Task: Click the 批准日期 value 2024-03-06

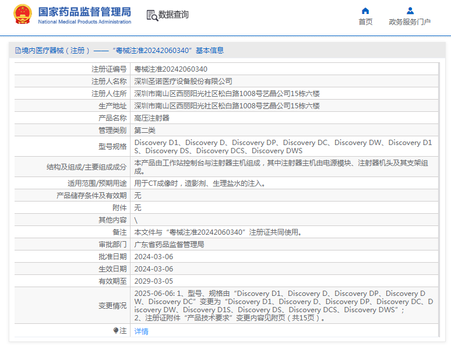Action: point(154,256)
